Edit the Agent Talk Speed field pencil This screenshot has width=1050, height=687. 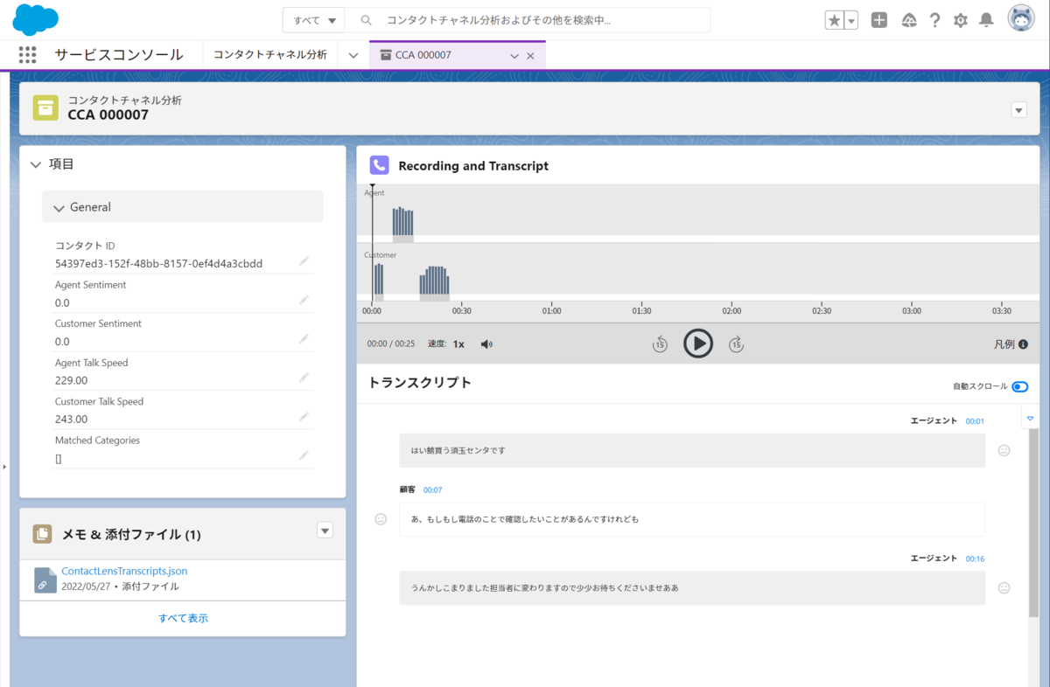[304, 378]
